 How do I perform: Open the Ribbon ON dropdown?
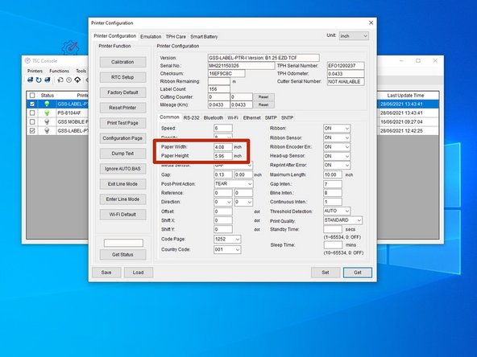pyautogui.click(x=337, y=129)
